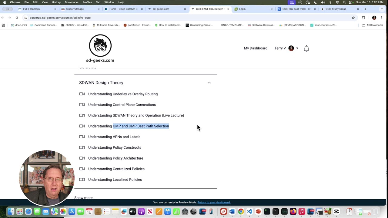The width and height of the screenshot is (388, 218).
Task: Open the Music app from the Dock
Action: click(302, 211)
